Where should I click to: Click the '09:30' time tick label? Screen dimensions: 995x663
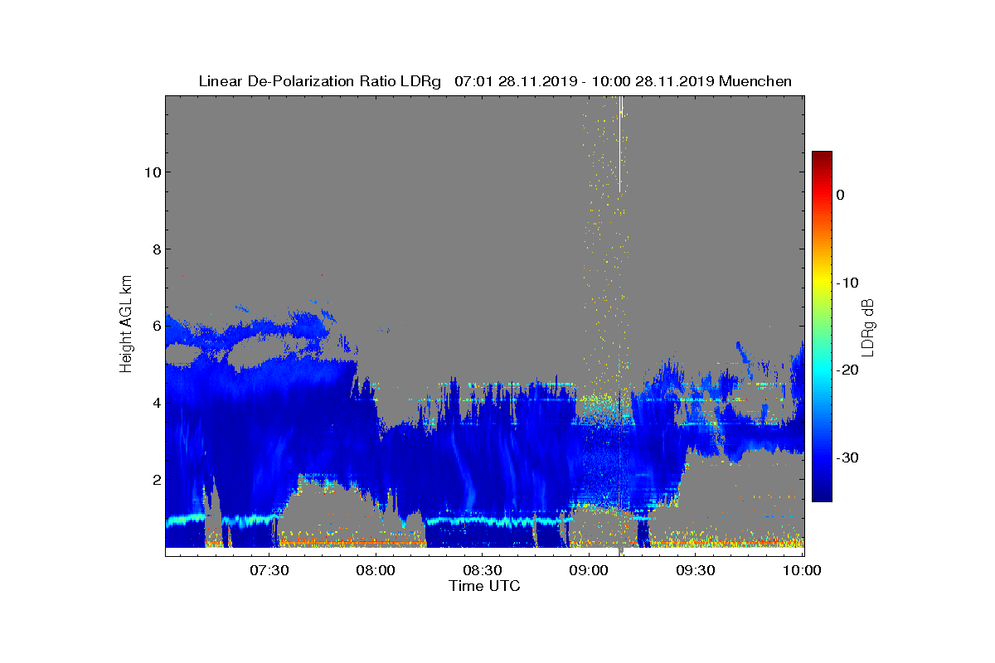696,570
